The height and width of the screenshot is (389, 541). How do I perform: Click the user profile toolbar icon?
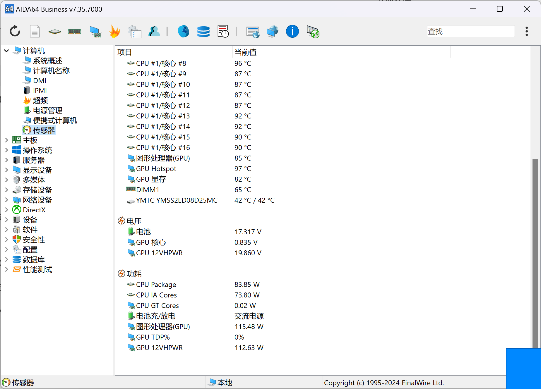154,31
